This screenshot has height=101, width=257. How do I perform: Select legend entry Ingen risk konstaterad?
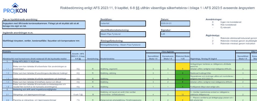click(x=231, y=22)
